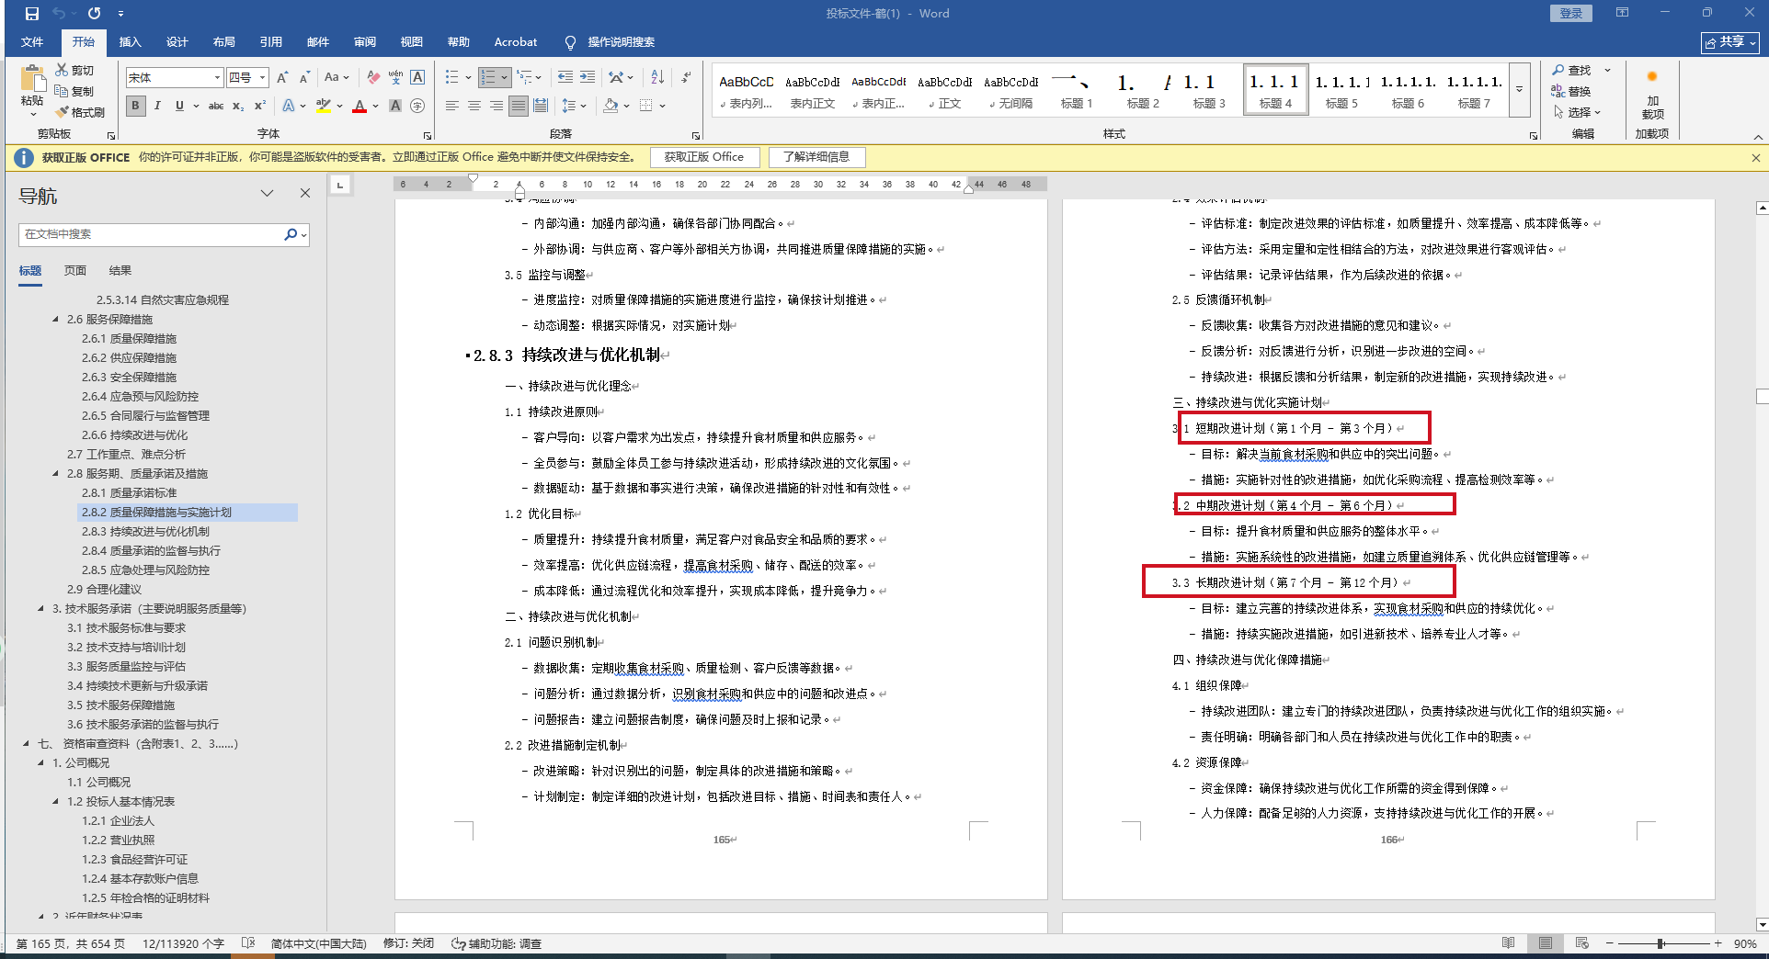Close the navigation pane
Screen dimensions: 1769x959
pos(305,193)
